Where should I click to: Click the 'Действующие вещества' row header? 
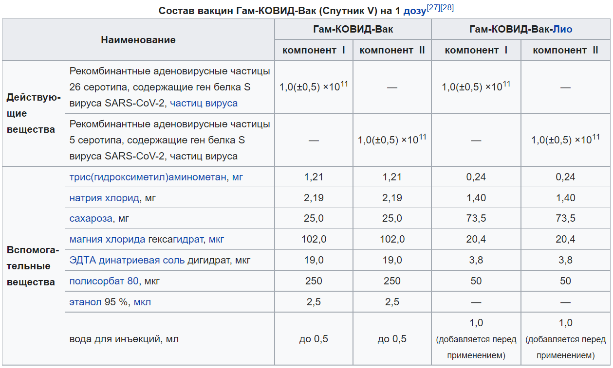[x=33, y=113]
